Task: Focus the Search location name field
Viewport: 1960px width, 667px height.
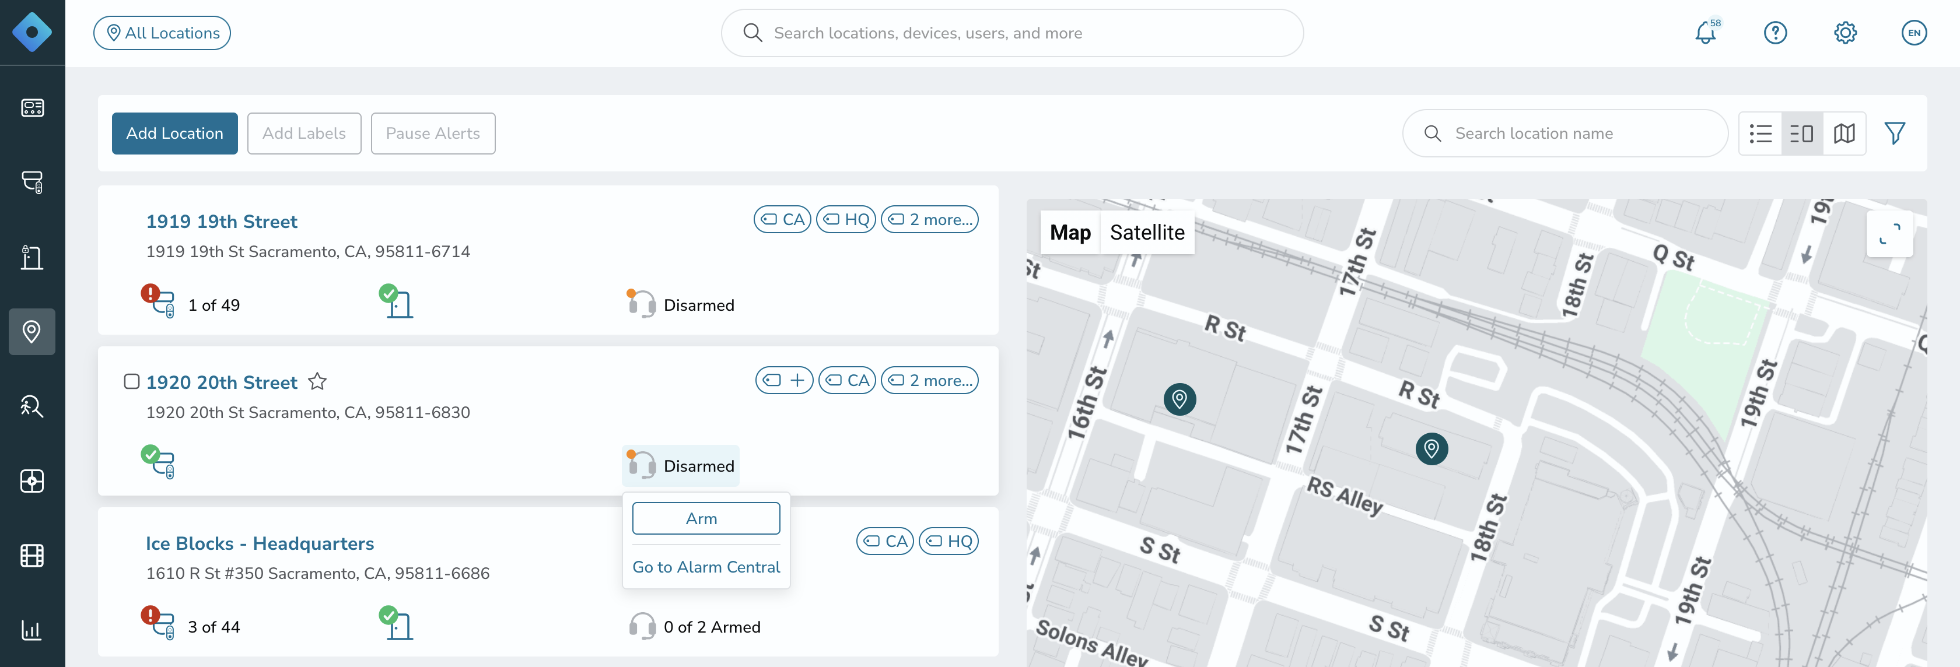Action: pos(1565,133)
